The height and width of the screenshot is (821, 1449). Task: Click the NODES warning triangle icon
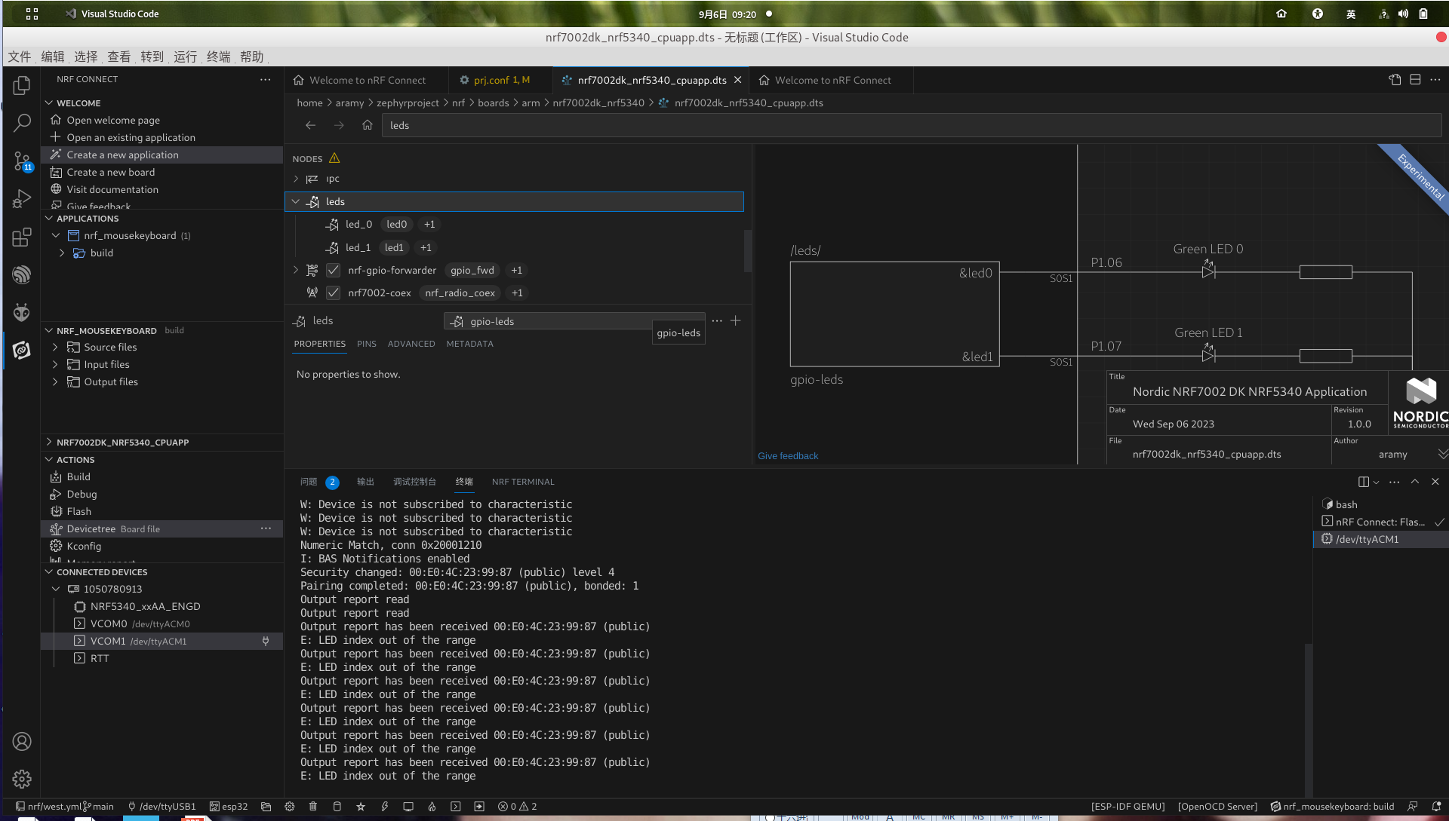334,158
